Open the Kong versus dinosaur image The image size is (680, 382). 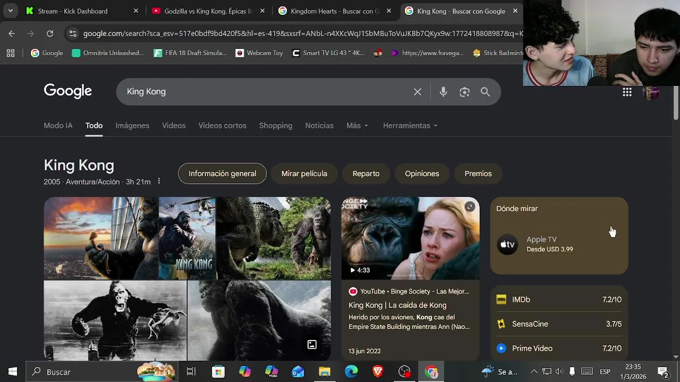pos(274,238)
